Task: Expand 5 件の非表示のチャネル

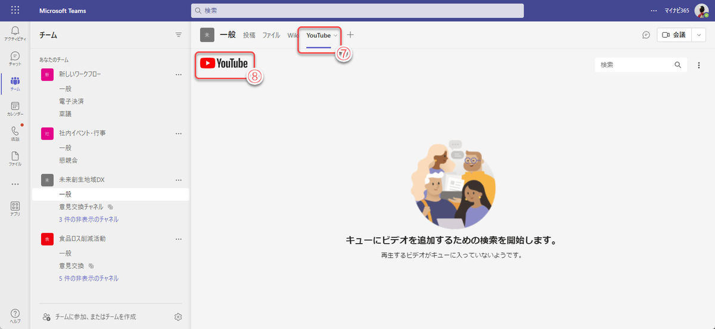Action: pyautogui.click(x=88, y=278)
